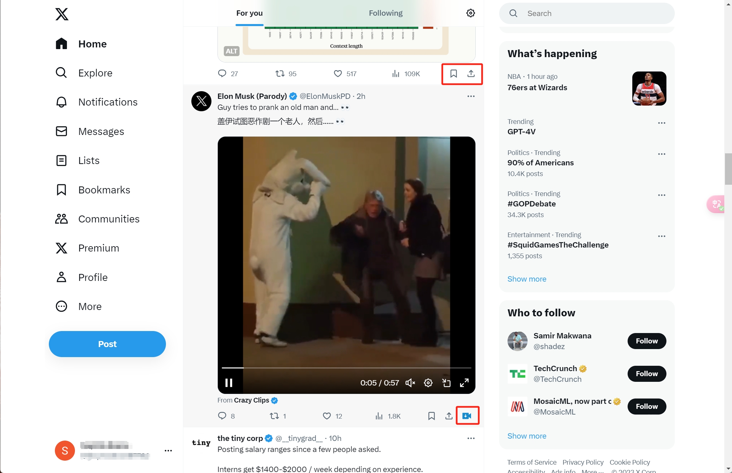The width and height of the screenshot is (732, 473).
Task: Select the For you tab
Action: (x=249, y=13)
